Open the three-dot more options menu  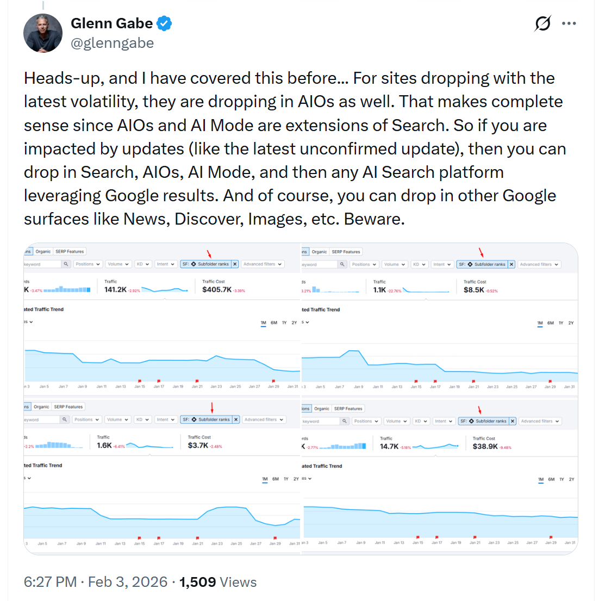569,23
